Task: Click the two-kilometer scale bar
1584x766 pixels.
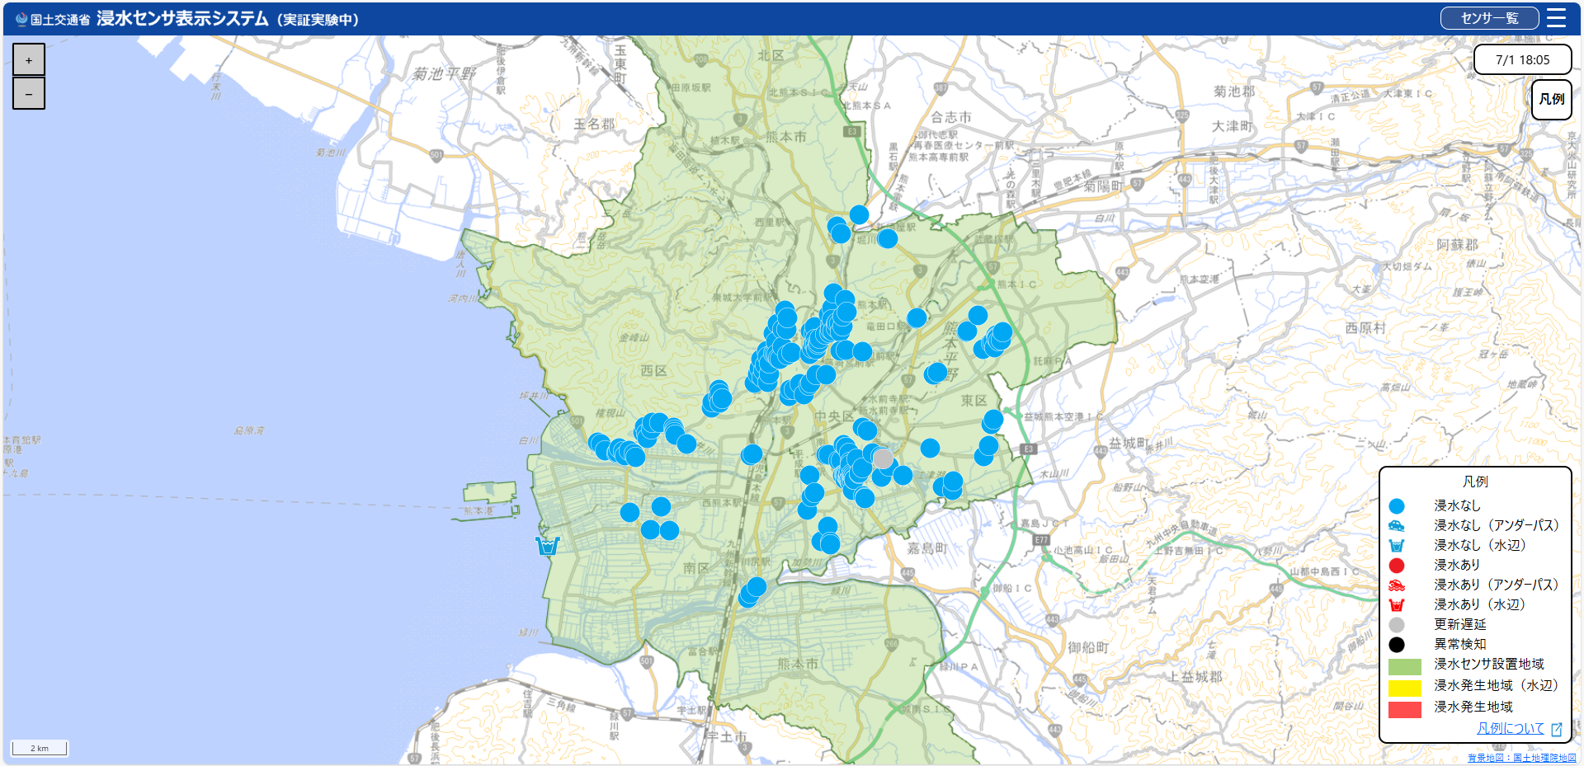Action: [x=39, y=748]
